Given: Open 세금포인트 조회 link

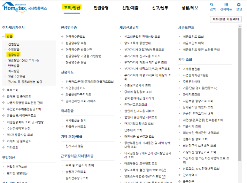Looking at the screenshot, I should pyautogui.click(x=193, y=37).
